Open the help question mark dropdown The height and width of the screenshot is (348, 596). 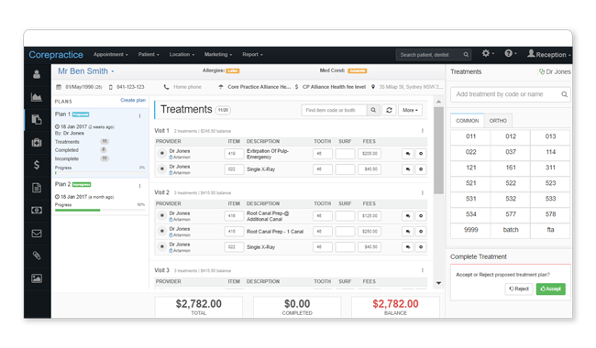click(511, 54)
